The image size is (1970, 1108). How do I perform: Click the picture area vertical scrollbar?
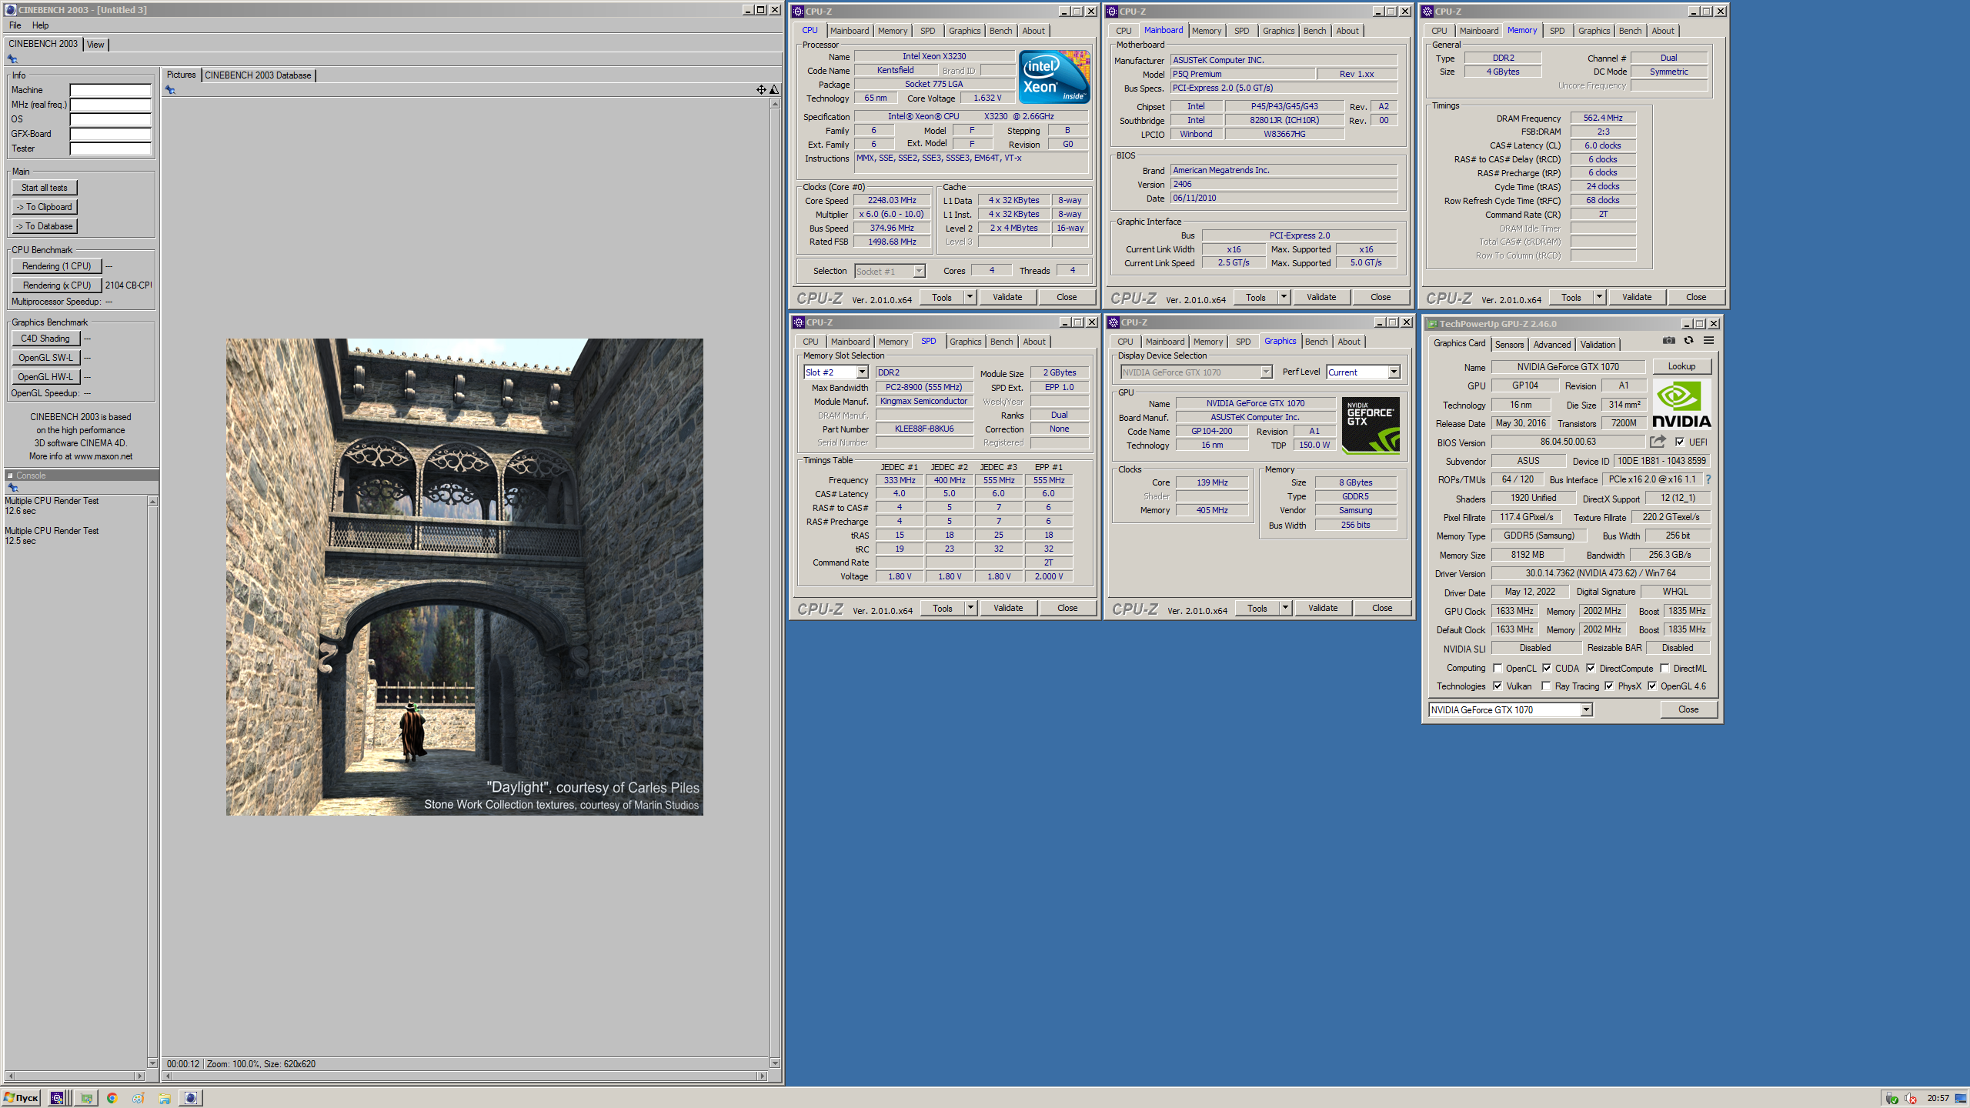pos(774,583)
